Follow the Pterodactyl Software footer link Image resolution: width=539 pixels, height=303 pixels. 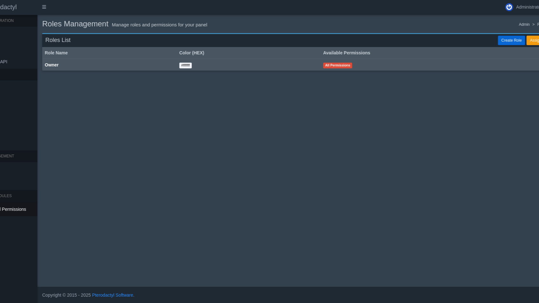[x=112, y=295]
